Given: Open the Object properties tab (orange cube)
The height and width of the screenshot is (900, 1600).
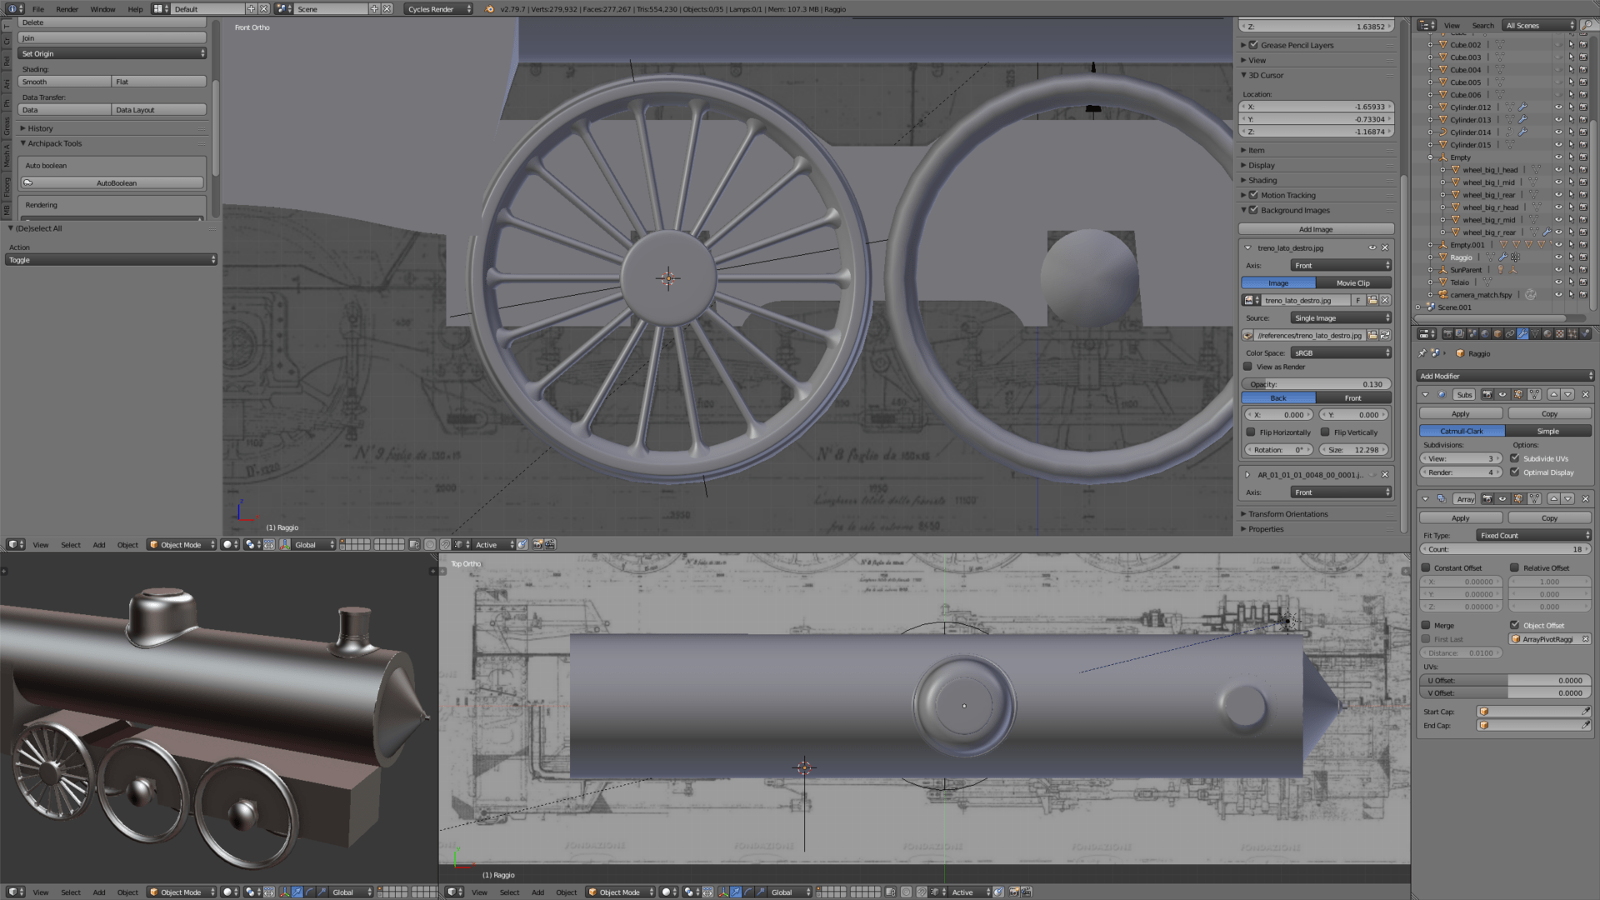Looking at the screenshot, I should 1497,333.
